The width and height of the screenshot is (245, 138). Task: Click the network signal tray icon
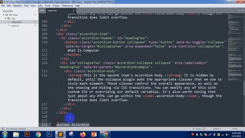tap(223, 135)
